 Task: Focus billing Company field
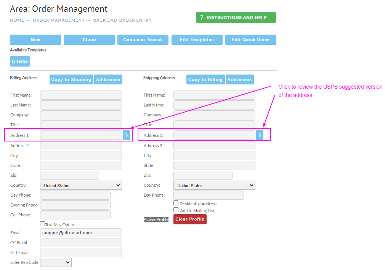(81, 115)
